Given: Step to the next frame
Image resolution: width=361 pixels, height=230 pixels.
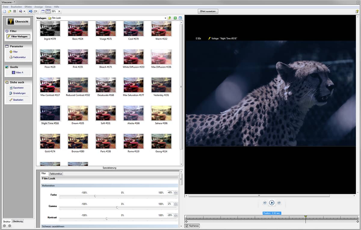Looking at the screenshot, I should 279,203.
